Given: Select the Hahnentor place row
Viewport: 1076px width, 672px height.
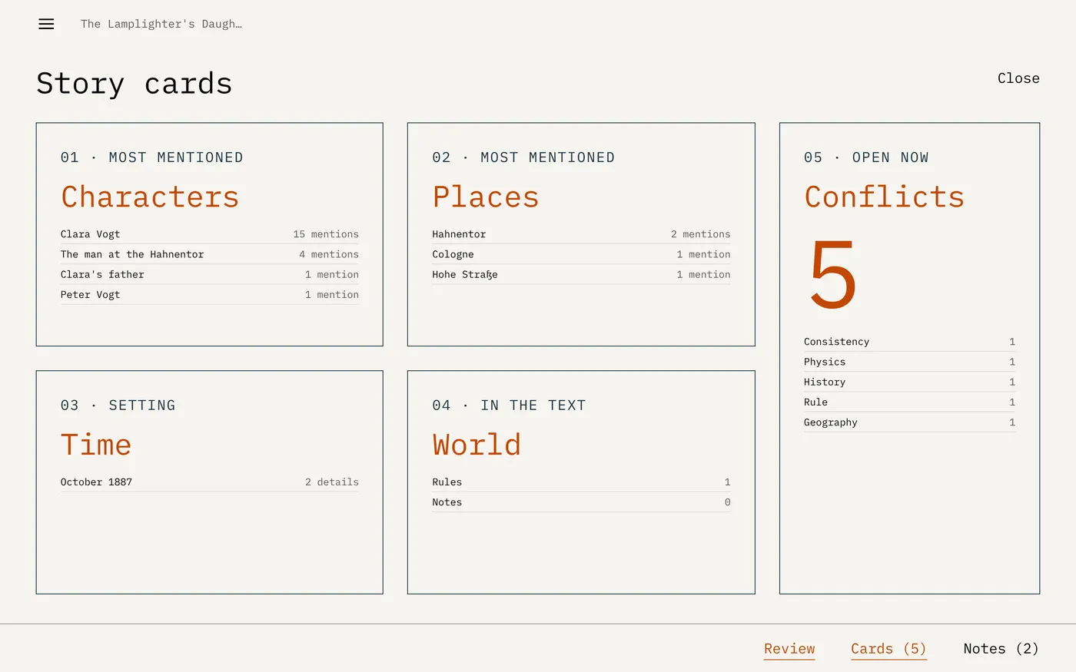Looking at the screenshot, I should (581, 234).
